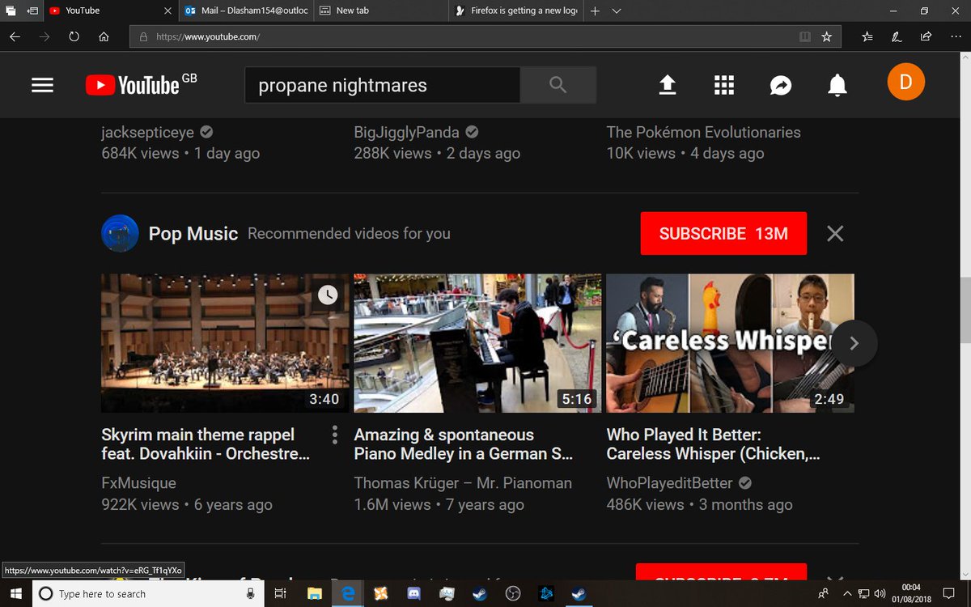Show hidden system tray icons

click(x=847, y=593)
